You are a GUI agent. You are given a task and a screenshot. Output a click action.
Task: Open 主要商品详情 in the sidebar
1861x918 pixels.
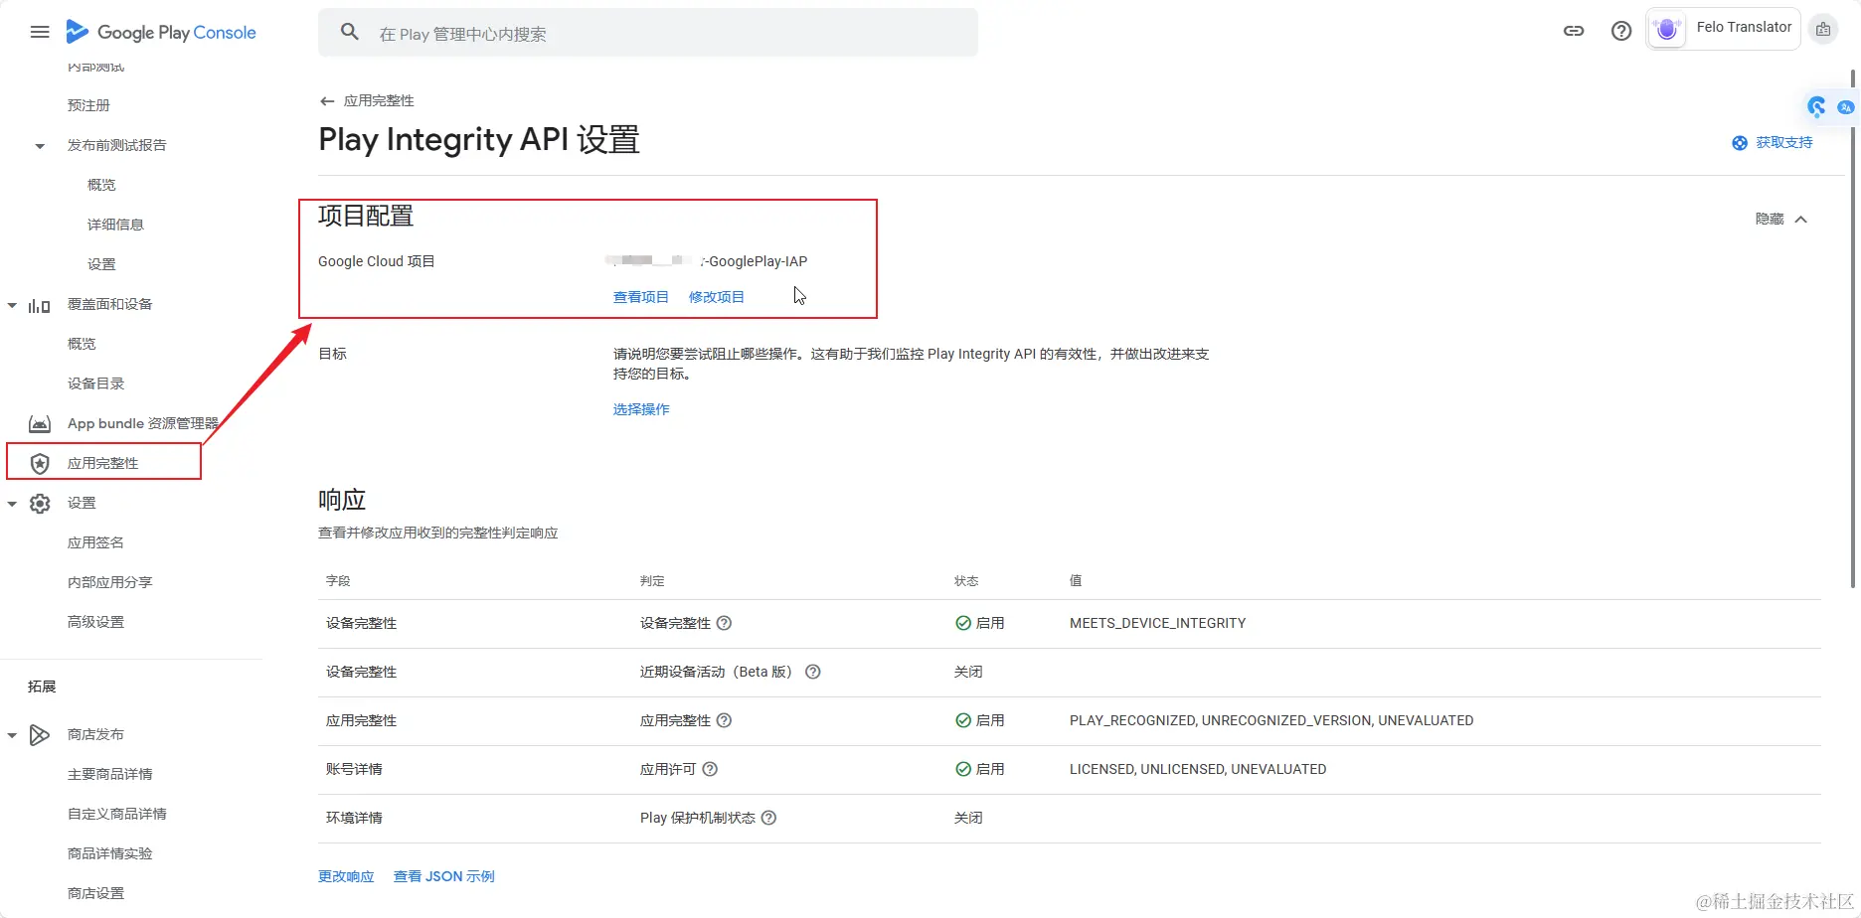coord(109,774)
